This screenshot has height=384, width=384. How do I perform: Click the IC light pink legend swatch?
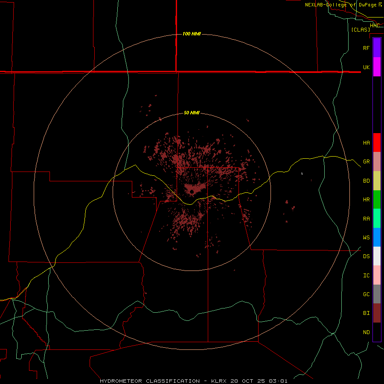(x=377, y=275)
